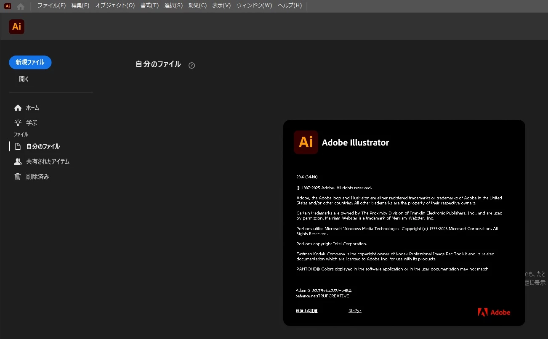
Task: Open the ファイル(F) menu
Action: pyautogui.click(x=52, y=5)
